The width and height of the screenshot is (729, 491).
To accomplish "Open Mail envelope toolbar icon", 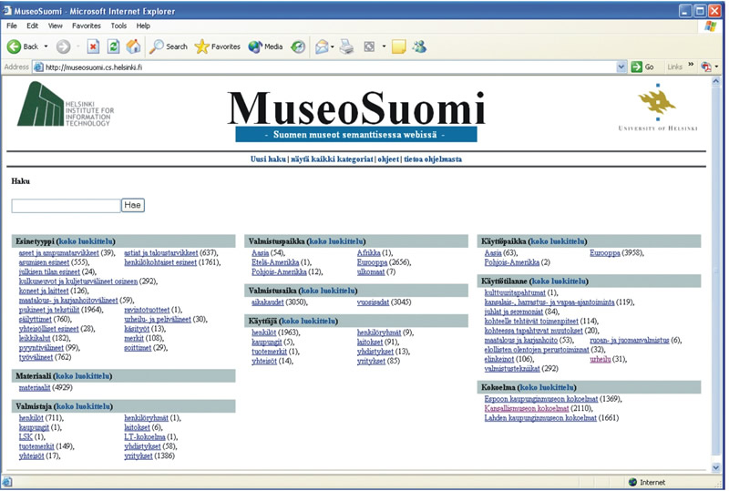I will 322,46.
